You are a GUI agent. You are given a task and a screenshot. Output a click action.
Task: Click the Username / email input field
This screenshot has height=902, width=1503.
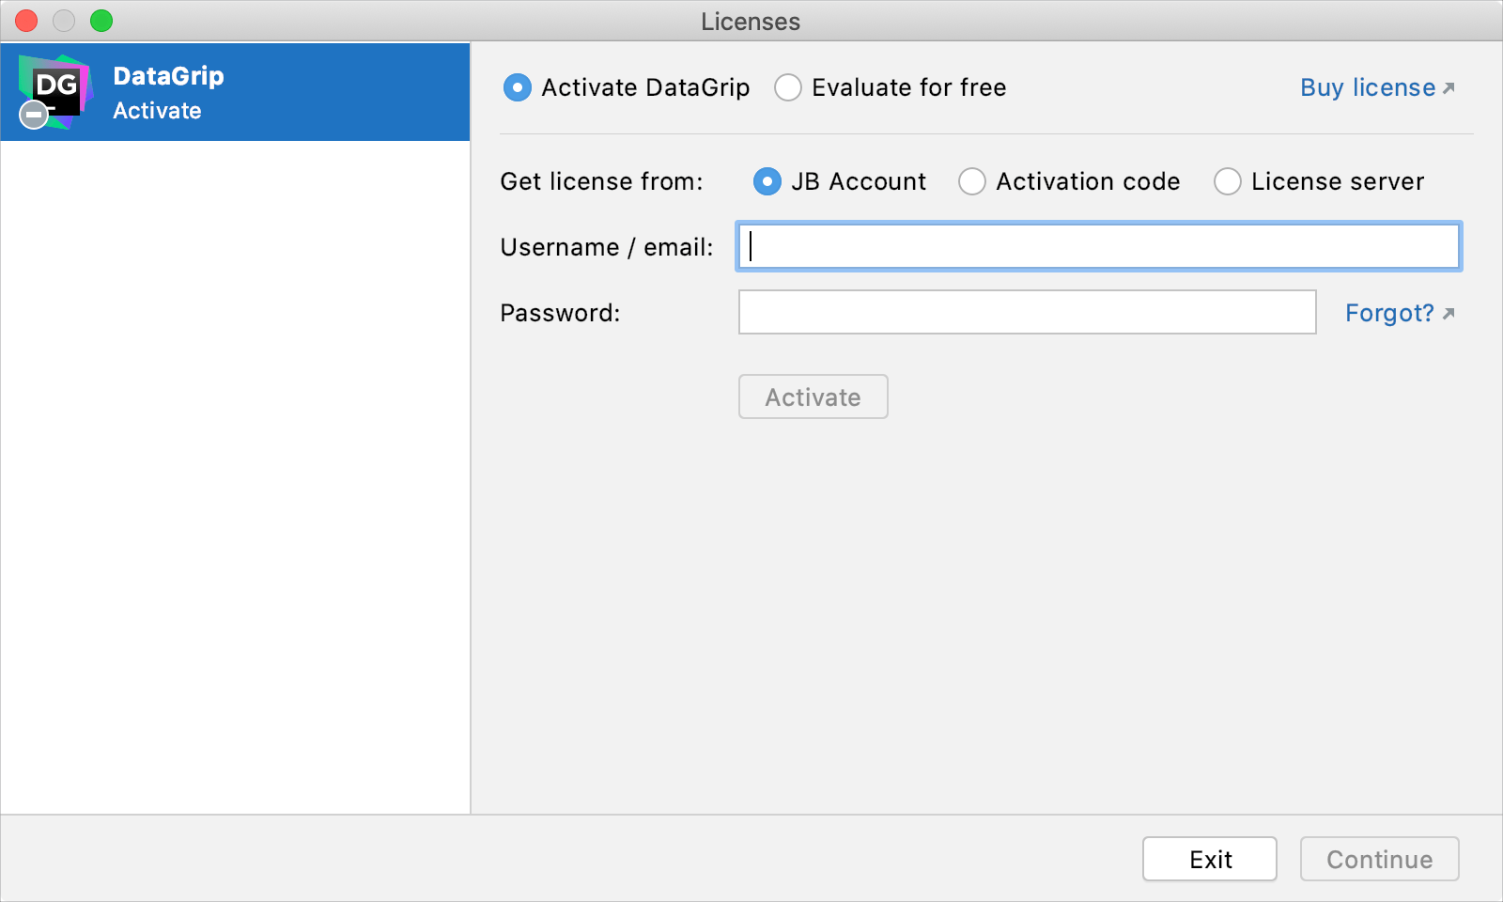[x=1099, y=246]
